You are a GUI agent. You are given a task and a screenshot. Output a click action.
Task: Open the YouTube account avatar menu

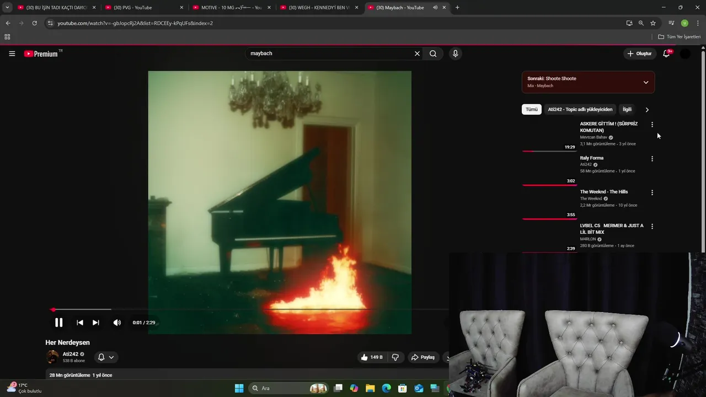685,53
